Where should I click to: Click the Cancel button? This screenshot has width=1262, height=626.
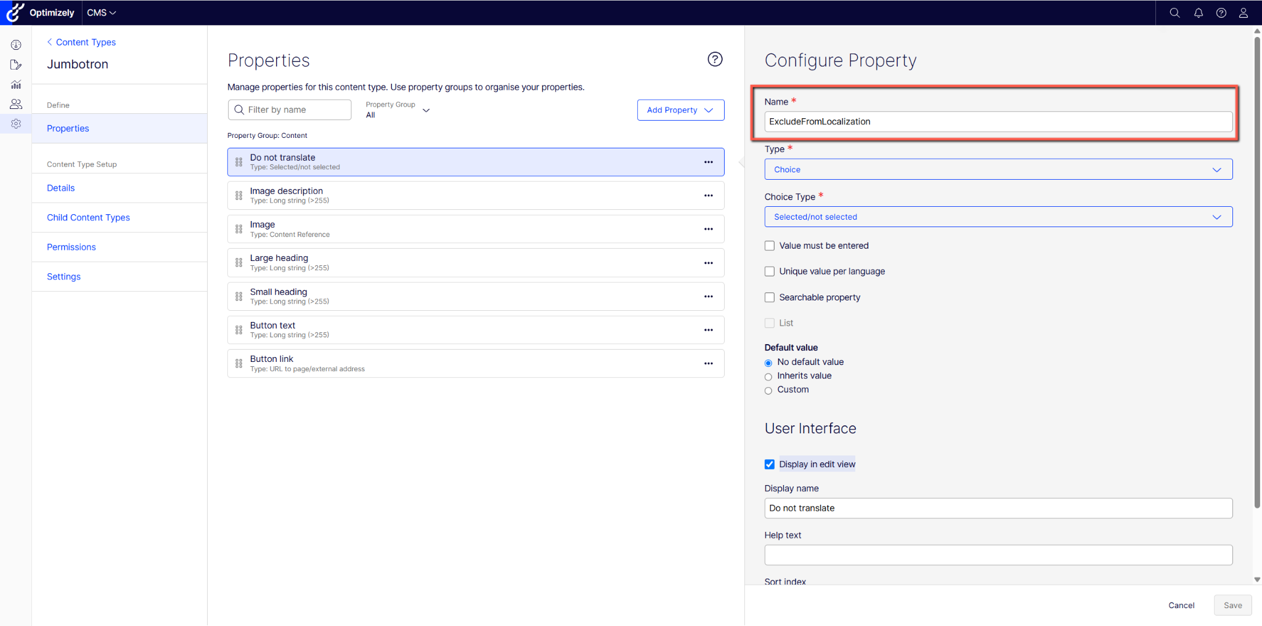tap(1181, 606)
